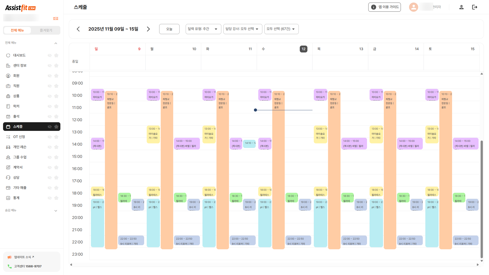Open the 담당 강사 filter dropdown

click(x=242, y=29)
